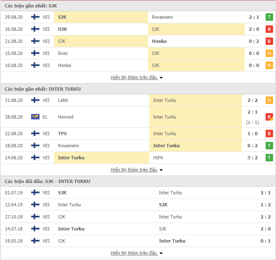Screen dimensions: 276x260
Task: Click the 3 : 2 score of Inter Turku vs HIFK
Action: tap(252, 158)
